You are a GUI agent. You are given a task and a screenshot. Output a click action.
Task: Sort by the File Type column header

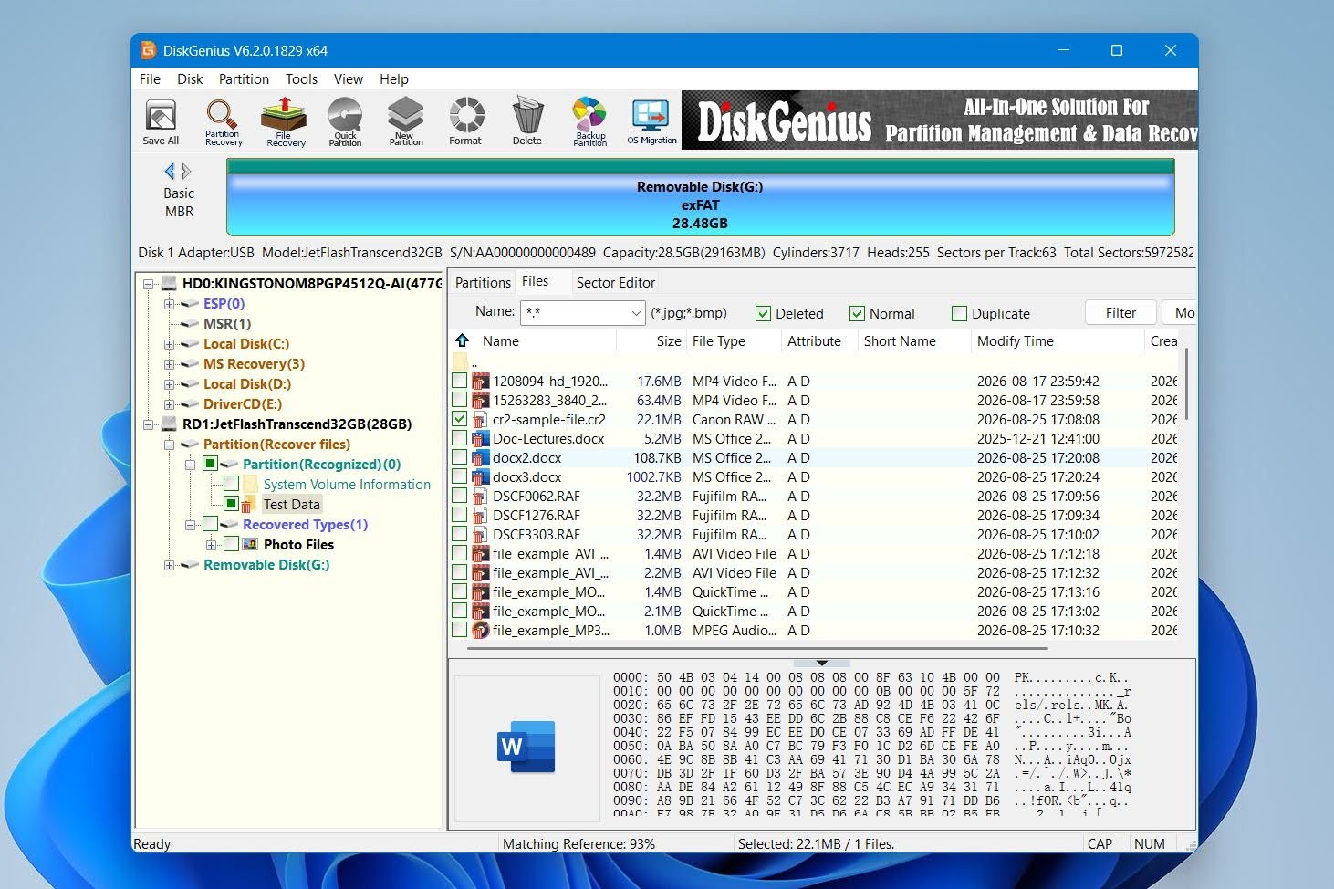(733, 341)
